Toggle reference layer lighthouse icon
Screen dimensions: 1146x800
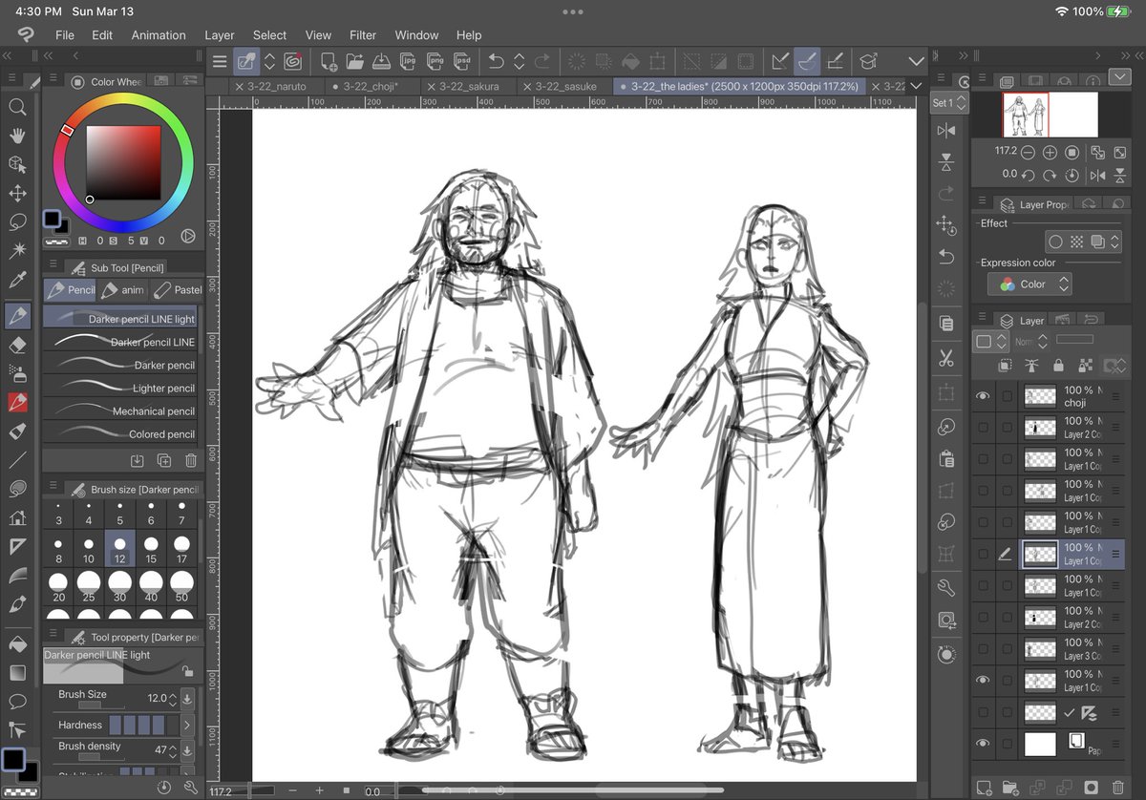click(1031, 366)
